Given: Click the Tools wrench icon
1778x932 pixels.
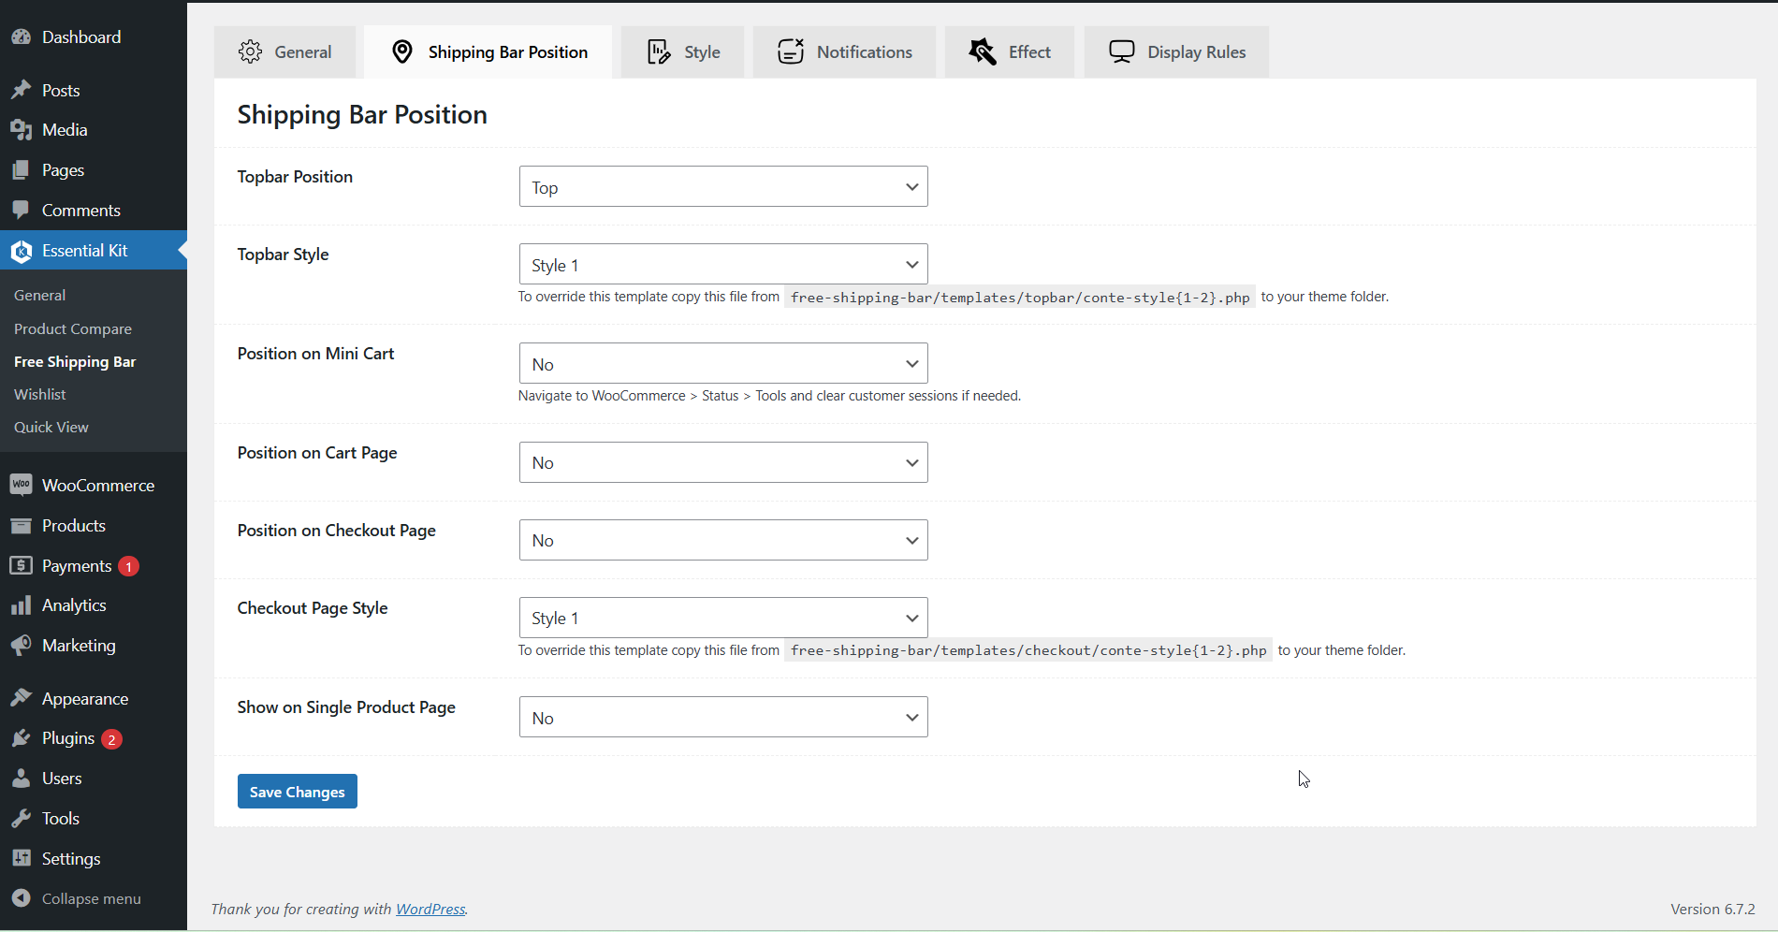Looking at the screenshot, I should (21, 819).
